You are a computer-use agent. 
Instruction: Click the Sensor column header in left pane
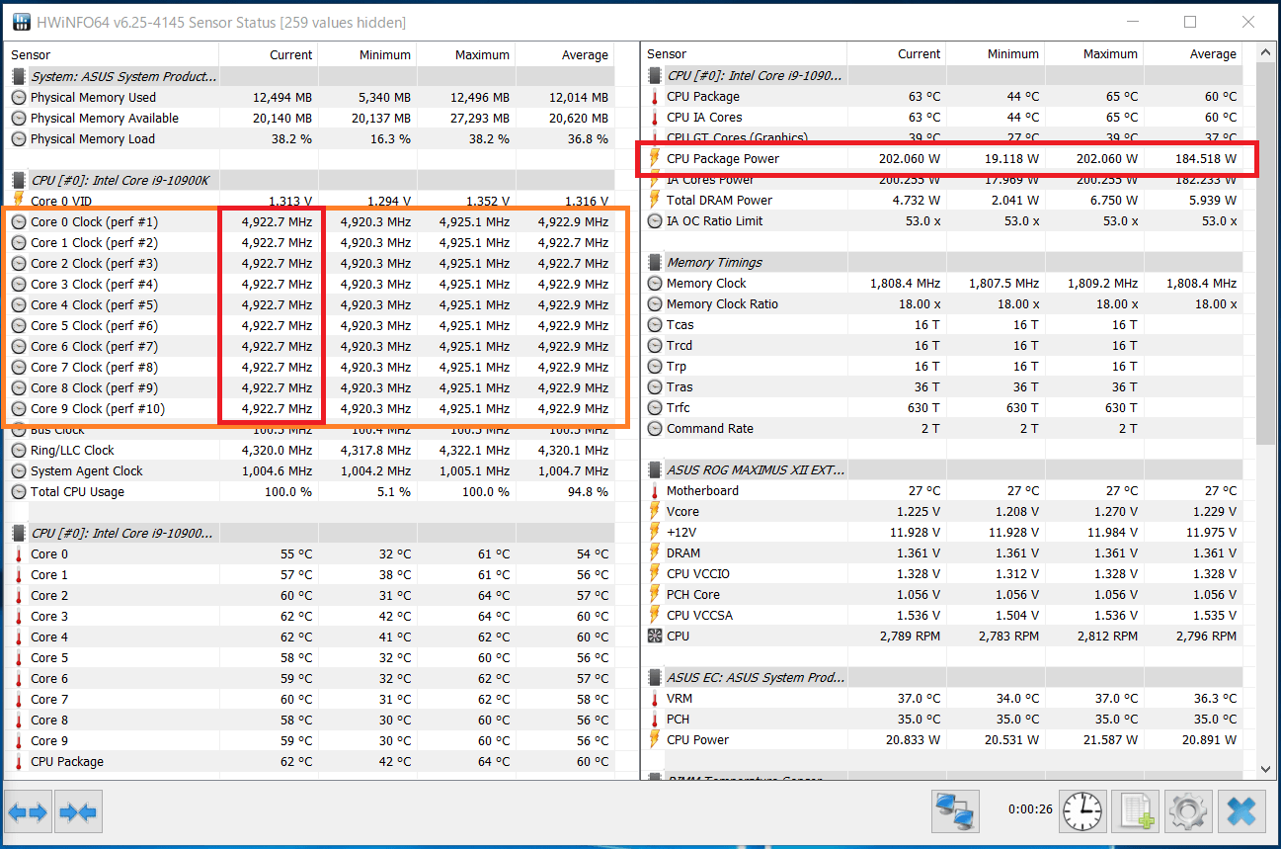[x=31, y=55]
